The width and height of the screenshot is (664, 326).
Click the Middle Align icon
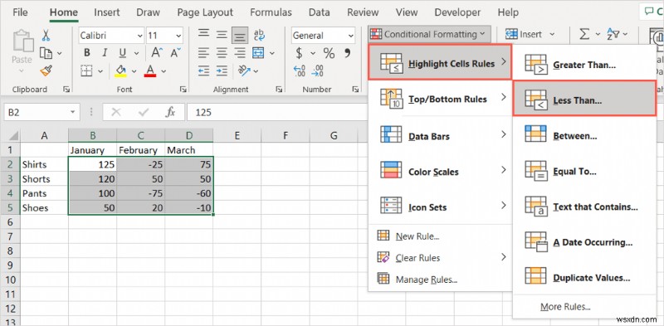click(222, 35)
